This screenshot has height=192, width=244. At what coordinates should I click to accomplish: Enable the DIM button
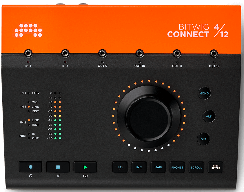(x=203, y=139)
